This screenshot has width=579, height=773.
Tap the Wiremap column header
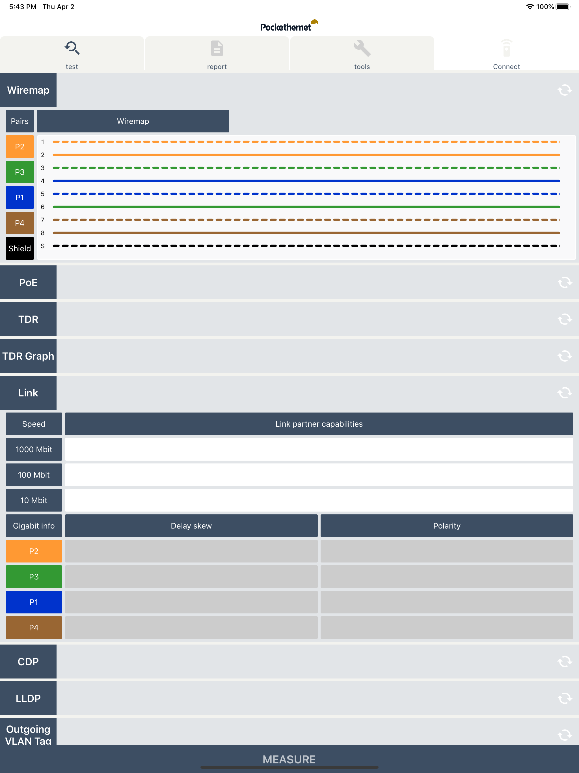(133, 121)
